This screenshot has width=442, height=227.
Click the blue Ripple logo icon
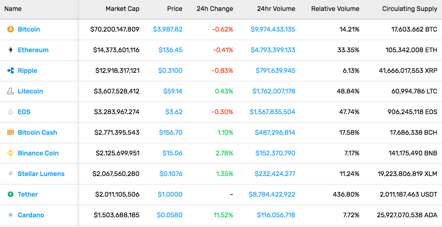(x=11, y=70)
